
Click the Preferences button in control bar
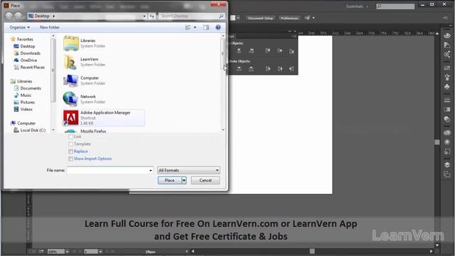[289, 18]
